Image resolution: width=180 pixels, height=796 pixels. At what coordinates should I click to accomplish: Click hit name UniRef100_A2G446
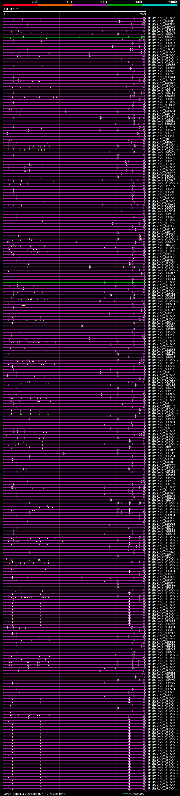coord(161,90)
